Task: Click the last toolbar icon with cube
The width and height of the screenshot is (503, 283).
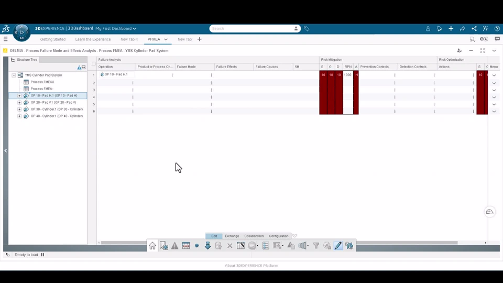Action: [x=349, y=246]
